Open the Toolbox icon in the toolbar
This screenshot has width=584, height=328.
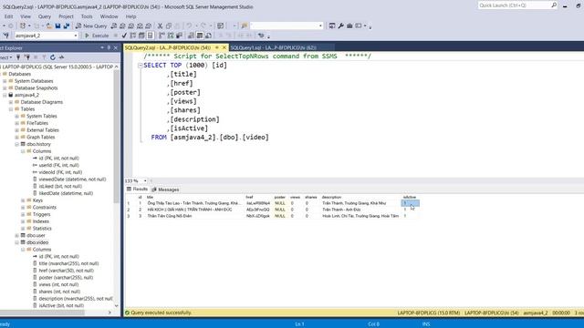349,26
